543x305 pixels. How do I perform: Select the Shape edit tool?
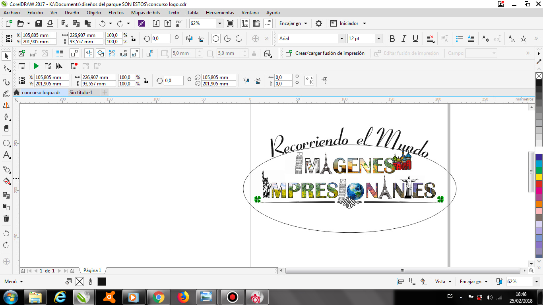coord(6,68)
